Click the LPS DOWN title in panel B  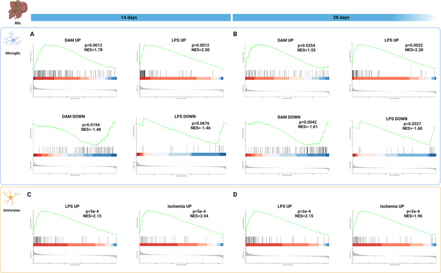click(397, 119)
